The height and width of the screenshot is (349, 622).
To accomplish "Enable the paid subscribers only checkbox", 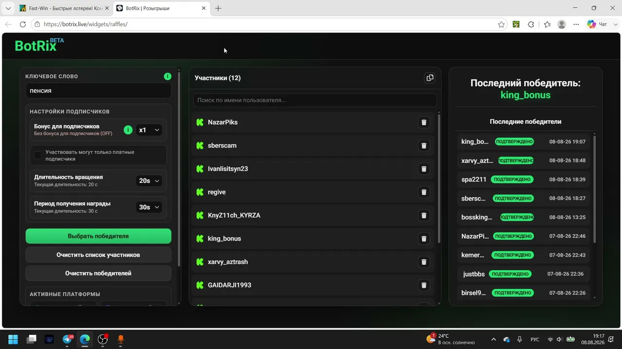I will tap(38, 156).
